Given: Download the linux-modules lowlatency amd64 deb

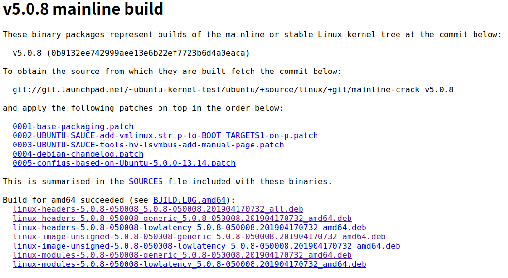Looking at the screenshot, I should pos(189,264).
